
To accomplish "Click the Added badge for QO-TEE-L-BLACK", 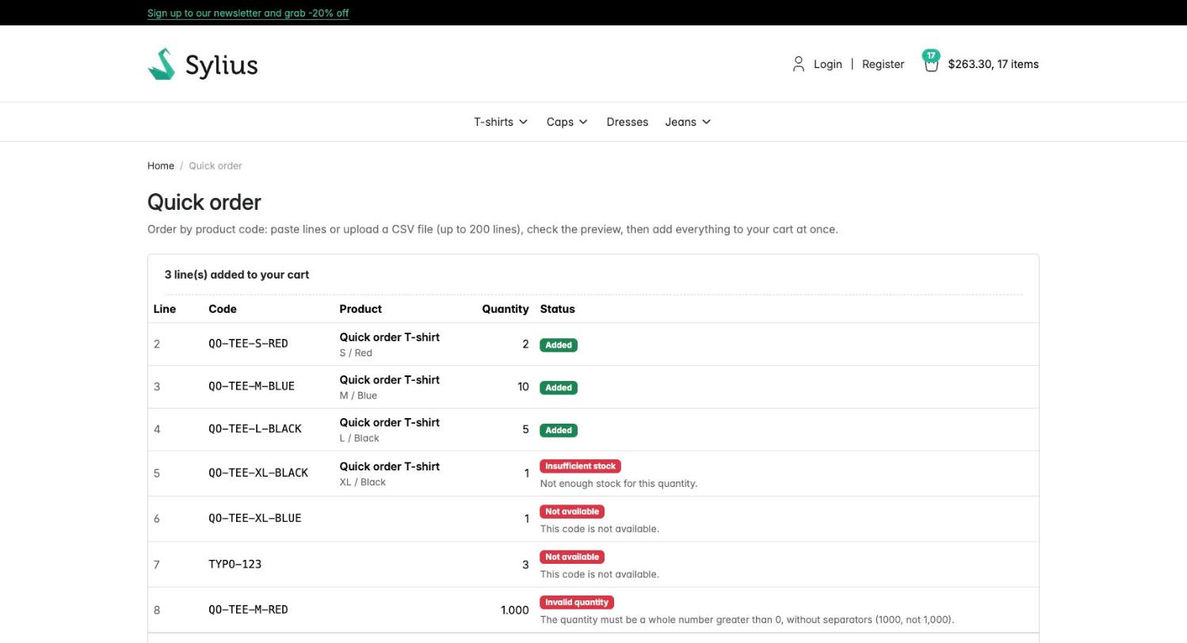I will click(559, 431).
